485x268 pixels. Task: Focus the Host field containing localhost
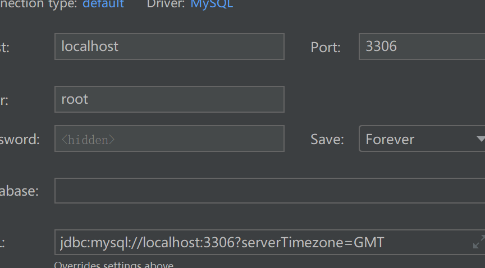coord(169,47)
